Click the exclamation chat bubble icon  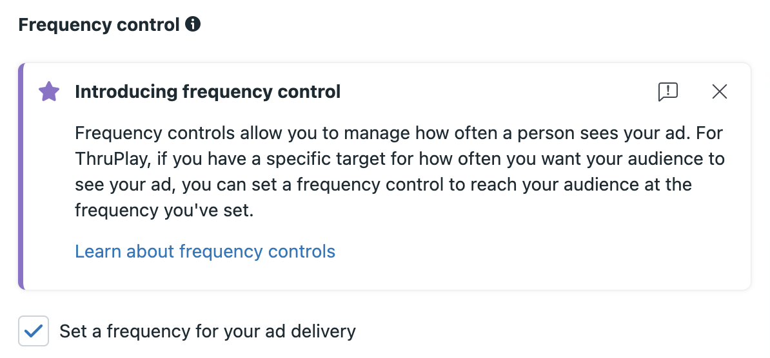(668, 91)
